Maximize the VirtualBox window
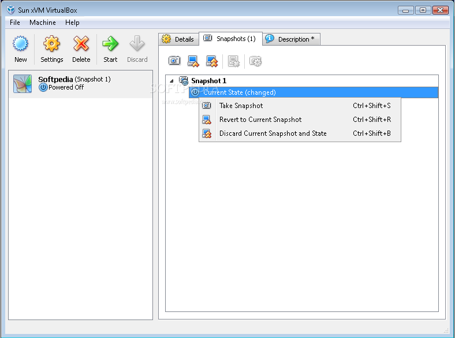The height and width of the screenshot is (338, 455). pyautogui.click(x=423, y=10)
